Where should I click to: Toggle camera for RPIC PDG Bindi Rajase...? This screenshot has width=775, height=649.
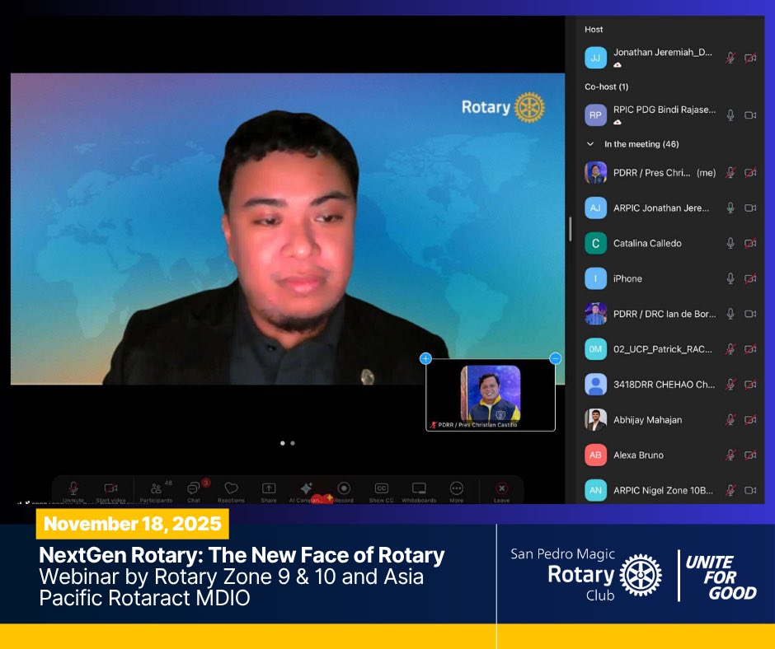[750, 115]
